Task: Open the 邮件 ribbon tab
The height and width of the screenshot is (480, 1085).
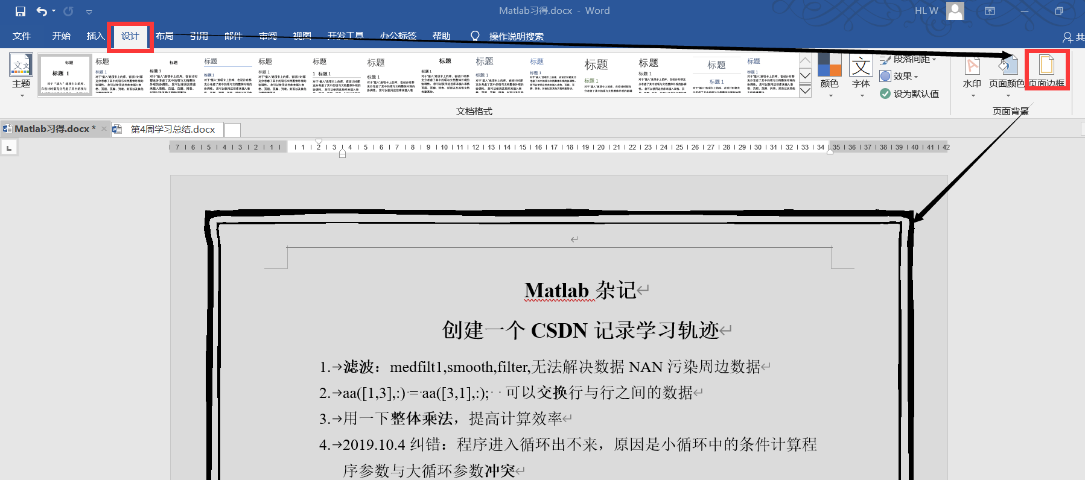Action: tap(234, 36)
